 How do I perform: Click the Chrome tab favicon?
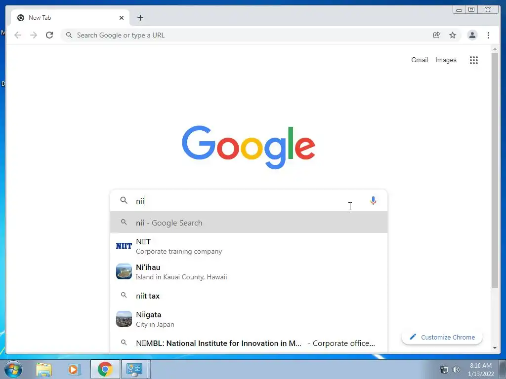(x=21, y=18)
